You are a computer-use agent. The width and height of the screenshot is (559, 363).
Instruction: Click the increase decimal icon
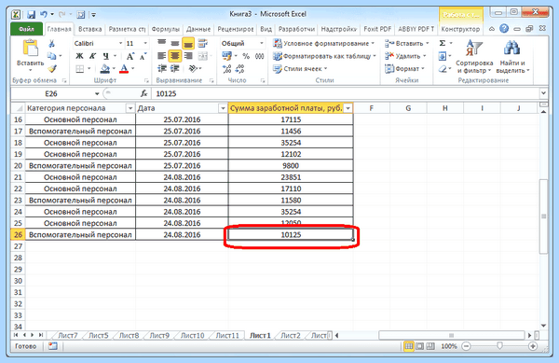(x=226, y=68)
